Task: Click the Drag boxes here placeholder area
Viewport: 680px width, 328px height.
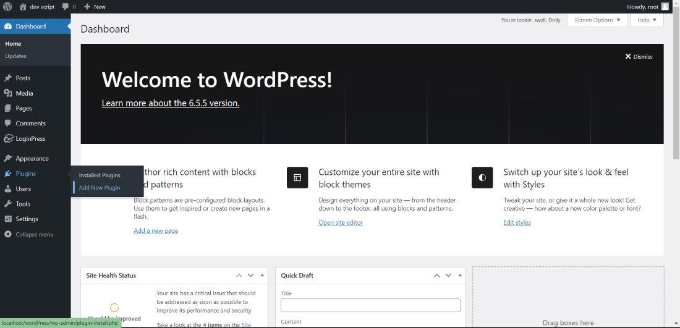Action: [x=568, y=297]
